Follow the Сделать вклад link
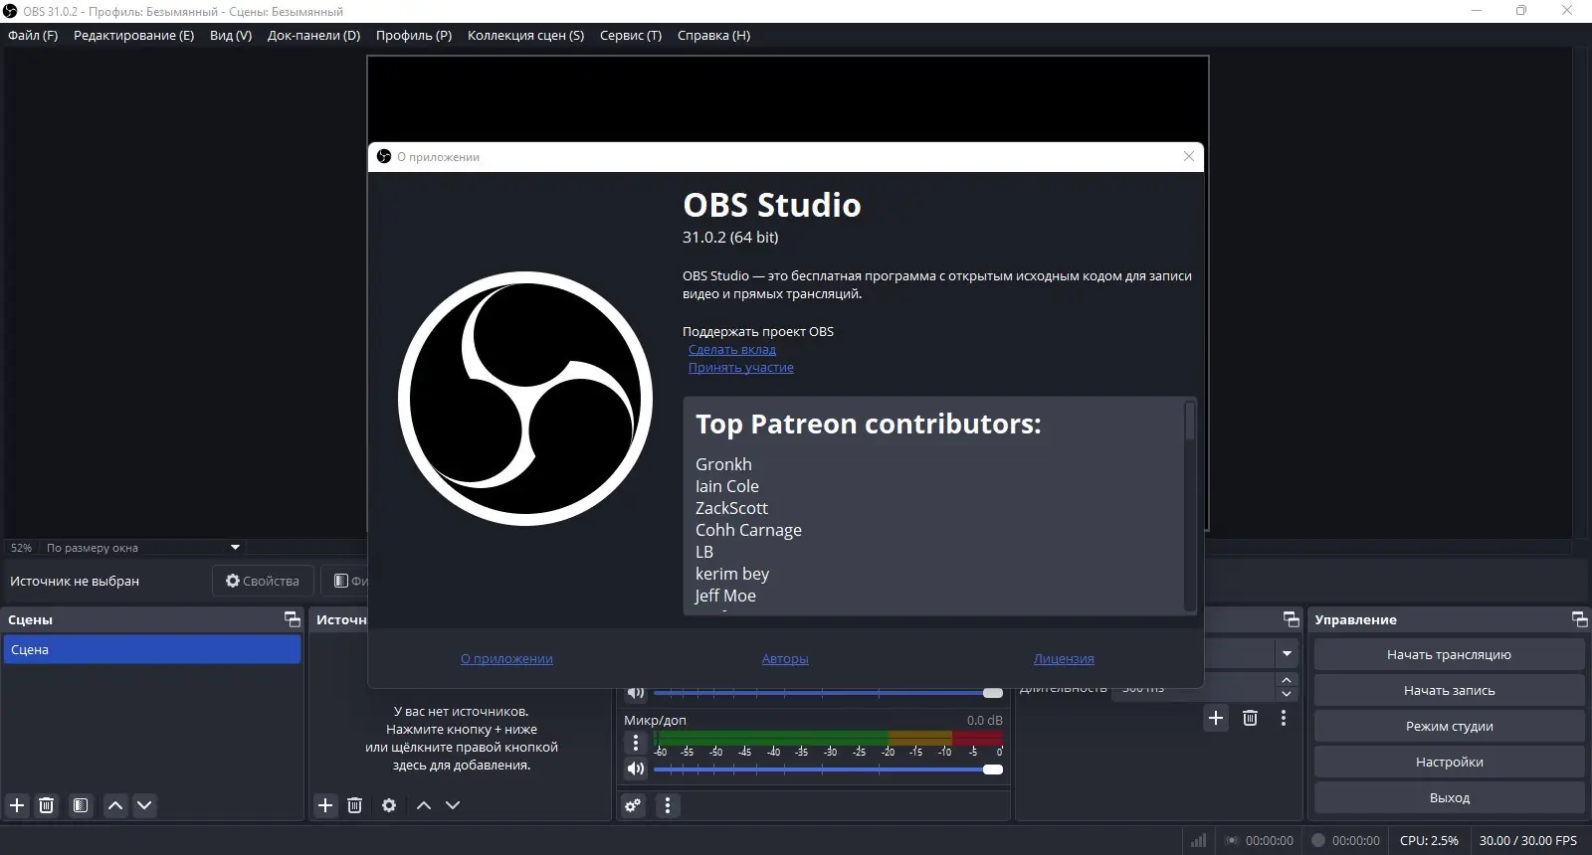 (x=732, y=350)
